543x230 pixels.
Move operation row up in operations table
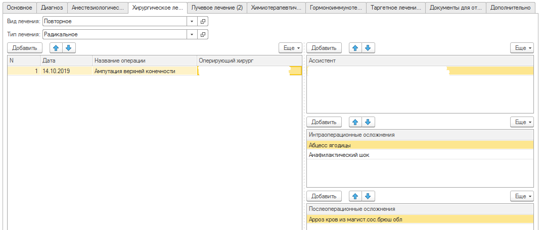(x=56, y=48)
